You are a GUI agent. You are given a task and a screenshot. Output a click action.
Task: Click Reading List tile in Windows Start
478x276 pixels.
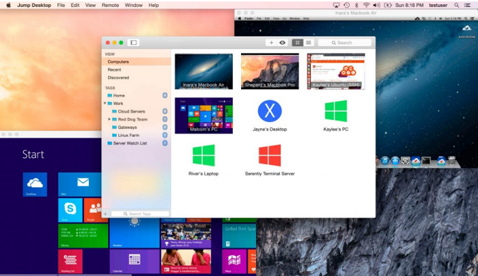coord(70,261)
